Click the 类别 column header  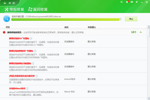66,27
